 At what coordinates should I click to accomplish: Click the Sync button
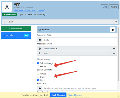pyautogui.click(x=105, y=7)
